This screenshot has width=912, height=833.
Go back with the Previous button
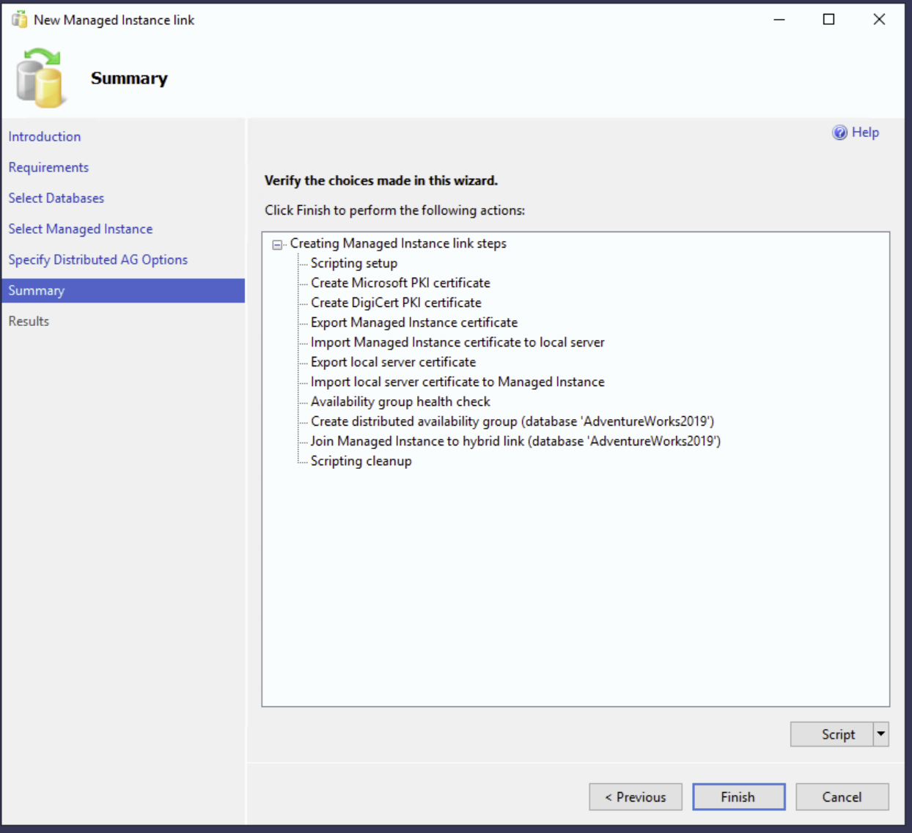[x=636, y=797]
